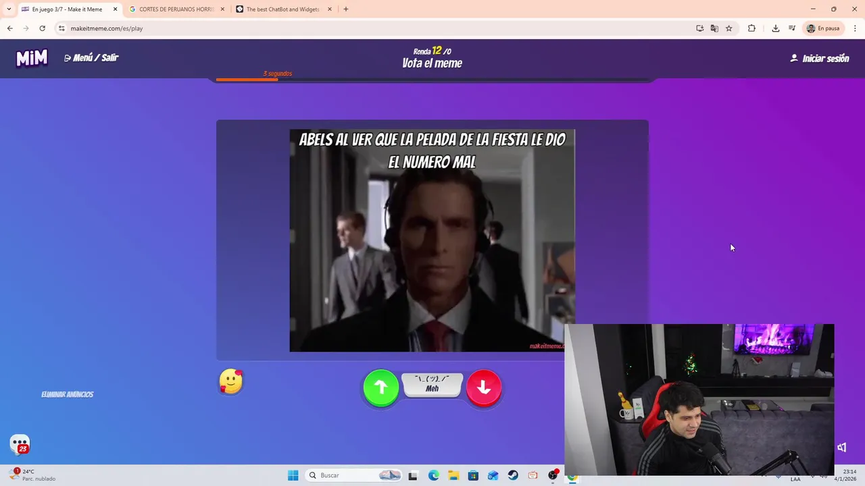Viewport: 865px width, 486px height.
Task: Open media controls icon
Action: [x=792, y=28]
